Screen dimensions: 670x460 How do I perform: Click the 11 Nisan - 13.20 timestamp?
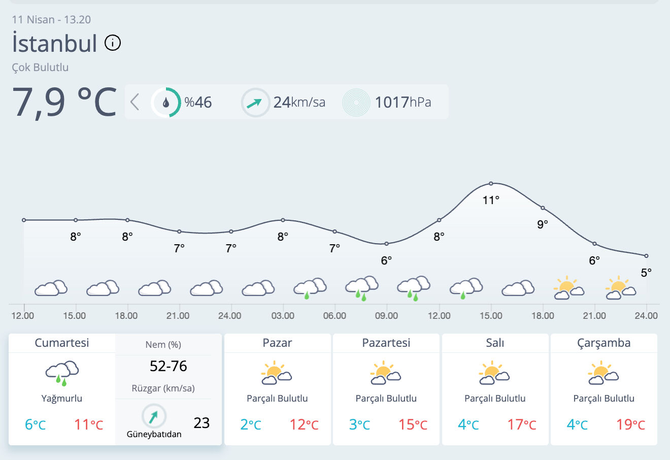pos(52,19)
